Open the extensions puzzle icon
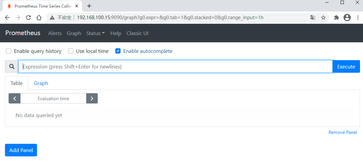363x161 pixels. [337, 18]
